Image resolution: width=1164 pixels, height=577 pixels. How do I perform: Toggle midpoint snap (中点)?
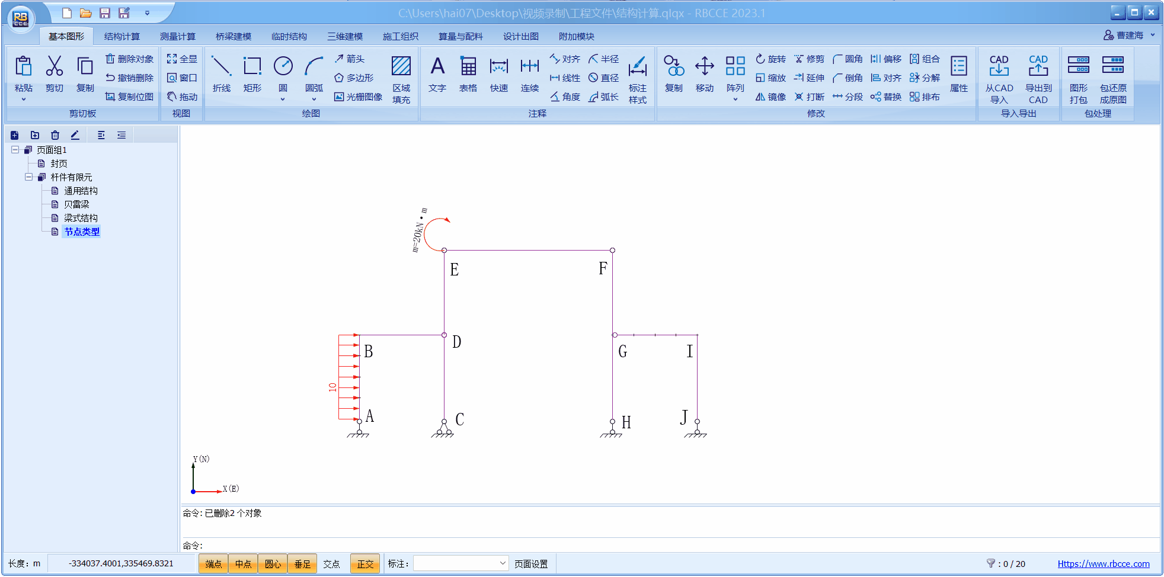point(243,563)
